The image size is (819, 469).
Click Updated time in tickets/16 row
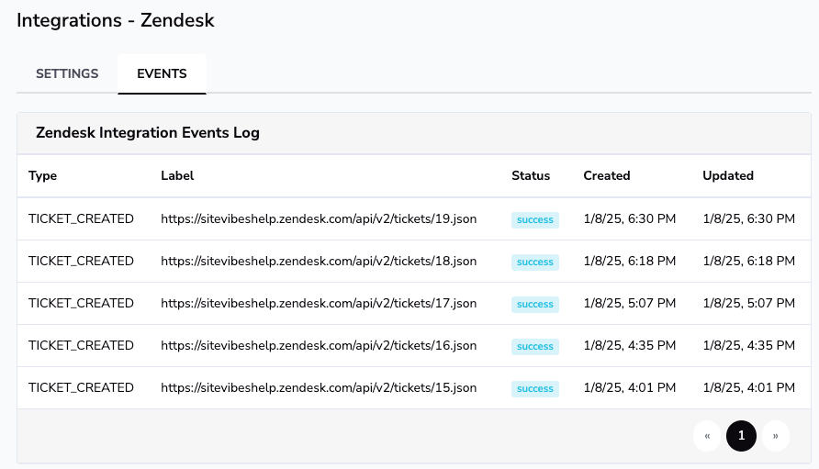click(x=749, y=346)
